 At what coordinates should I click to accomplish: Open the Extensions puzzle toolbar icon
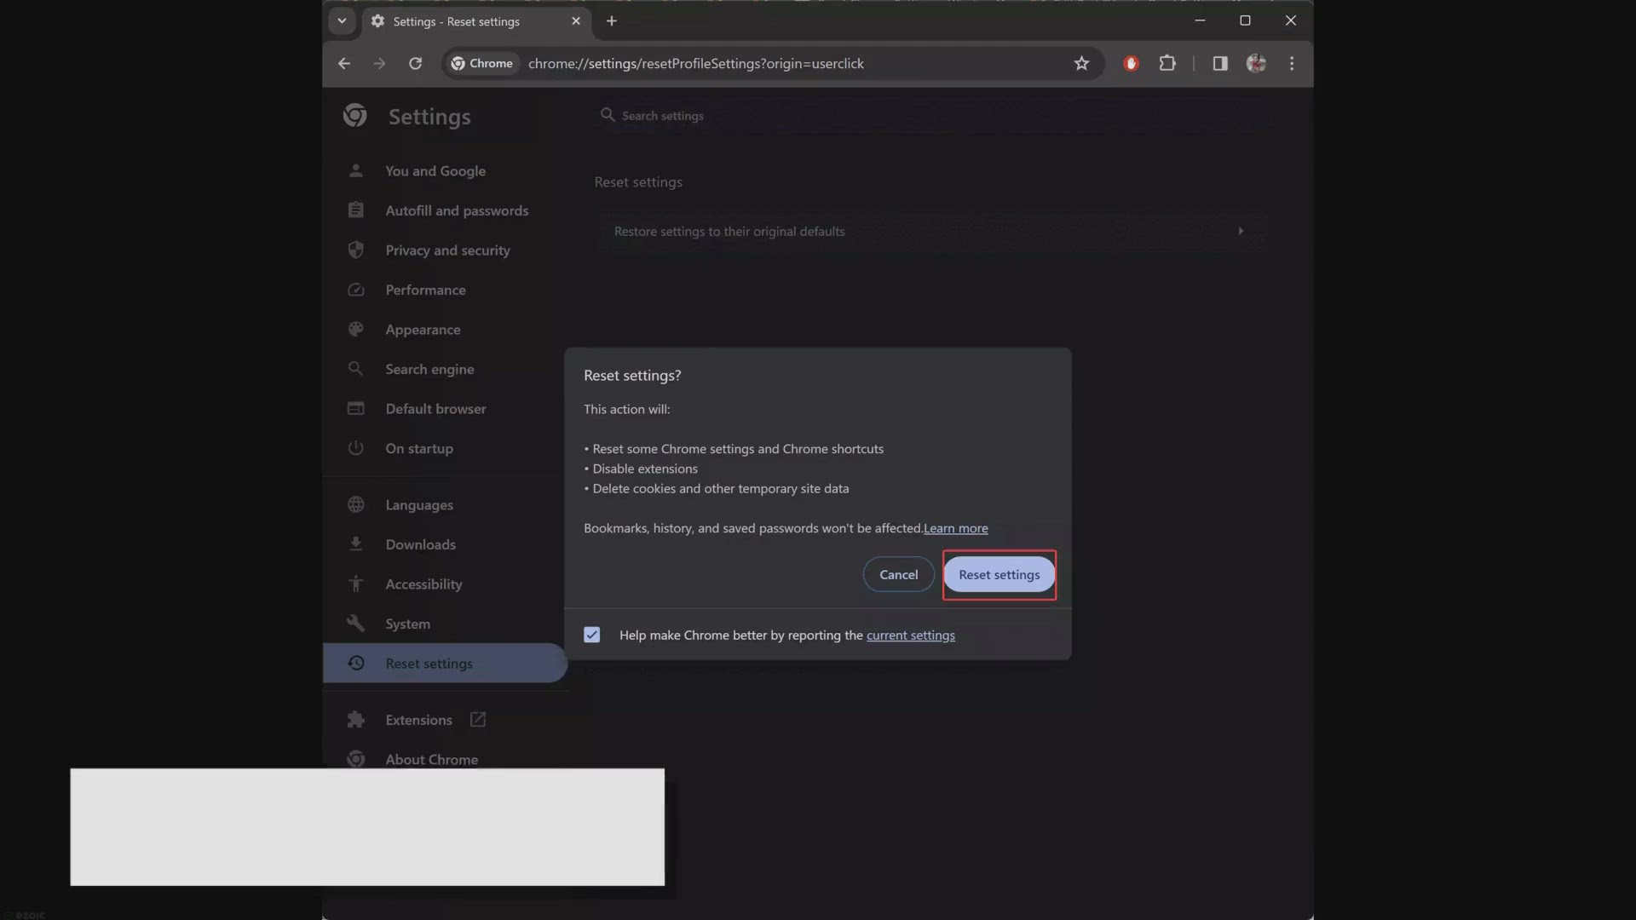click(x=1167, y=64)
